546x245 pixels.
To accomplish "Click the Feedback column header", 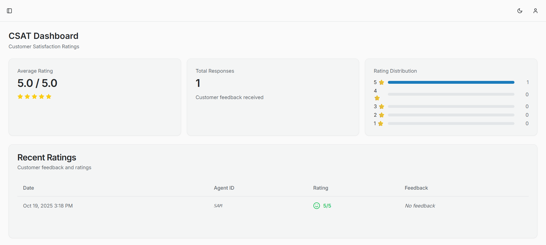I will [x=416, y=188].
